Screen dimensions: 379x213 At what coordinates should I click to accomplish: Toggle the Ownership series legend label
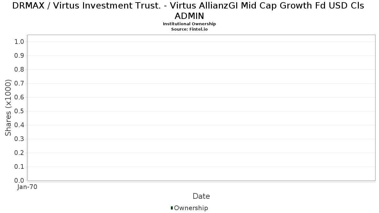point(191,208)
